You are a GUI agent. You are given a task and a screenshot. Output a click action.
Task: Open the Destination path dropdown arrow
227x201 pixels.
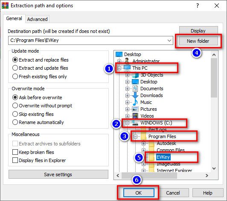[169, 41]
